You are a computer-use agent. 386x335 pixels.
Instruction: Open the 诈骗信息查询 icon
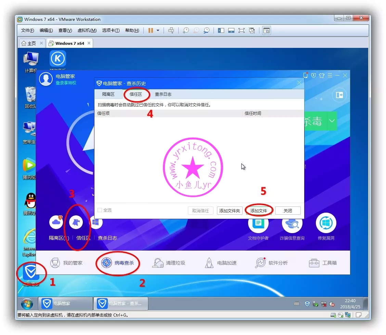tap(292, 223)
